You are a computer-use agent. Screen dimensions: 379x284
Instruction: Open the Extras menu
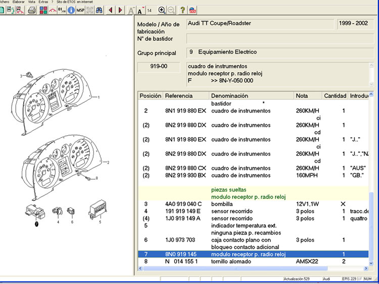coord(43,2)
